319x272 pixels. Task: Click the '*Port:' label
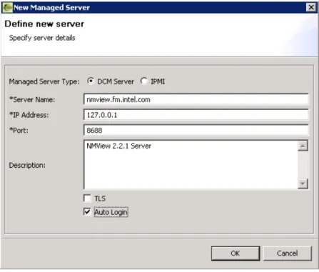[x=19, y=131]
